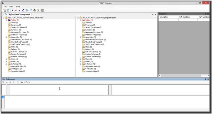Click the Left Database column header
212x114 pixels.
(x=188, y=17)
